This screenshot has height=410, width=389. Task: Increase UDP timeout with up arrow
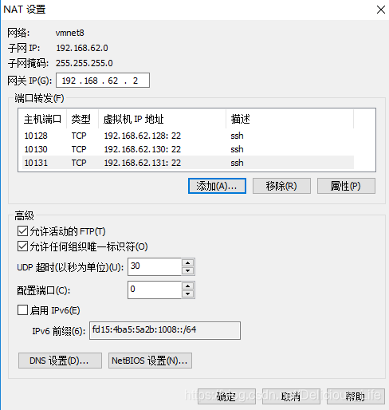coord(188,262)
